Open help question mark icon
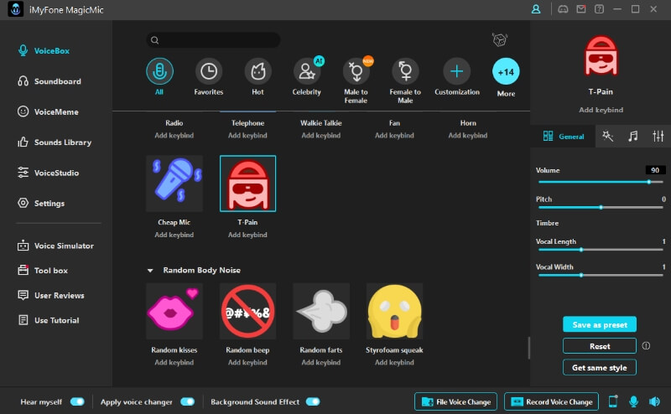The width and height of the screenshot is (671, 414). (599, 9)
